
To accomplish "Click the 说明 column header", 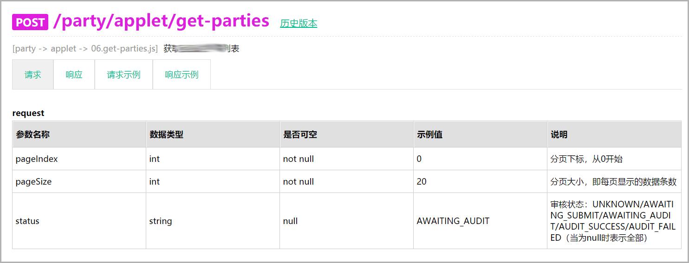I will click(x=559, y=135).
